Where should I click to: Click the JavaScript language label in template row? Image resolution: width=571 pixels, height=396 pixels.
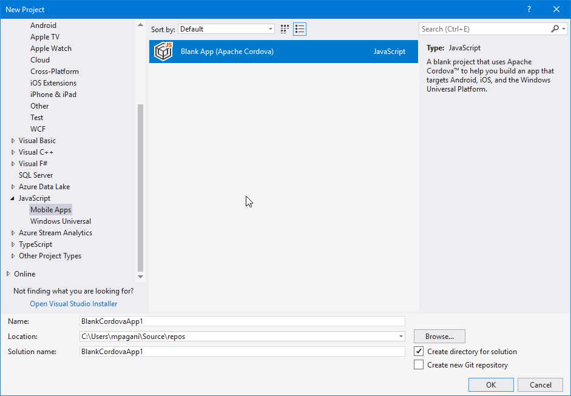point(390,52)
